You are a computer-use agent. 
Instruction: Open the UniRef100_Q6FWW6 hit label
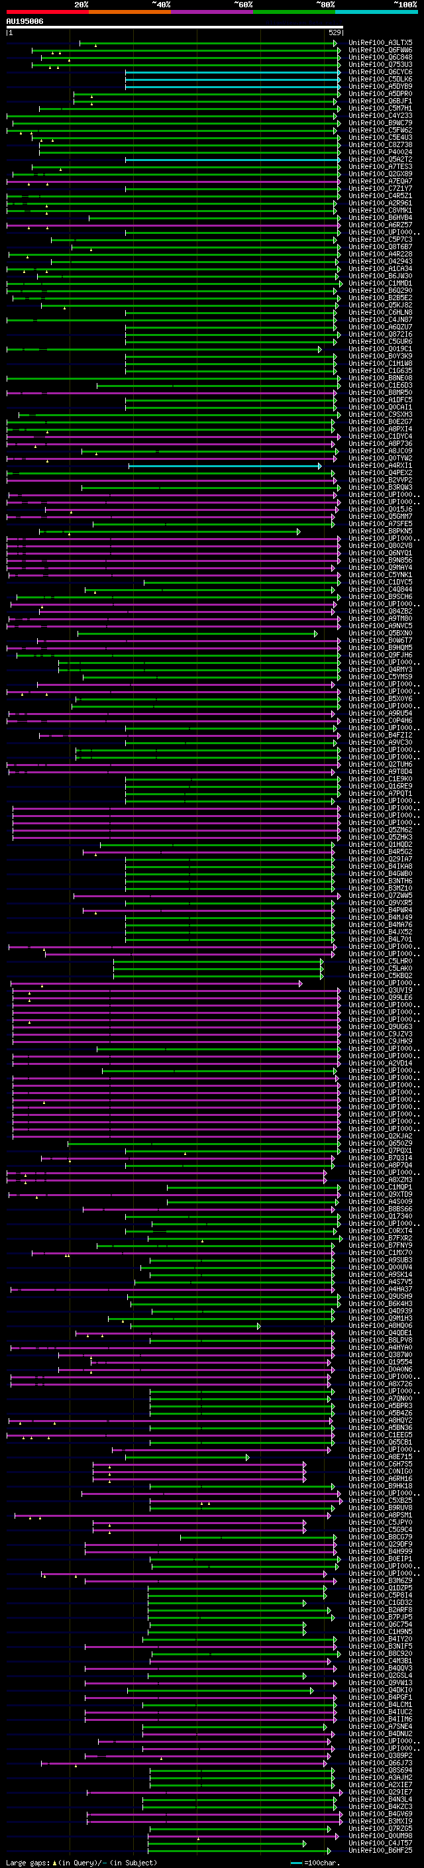click(x=380, y=51)
